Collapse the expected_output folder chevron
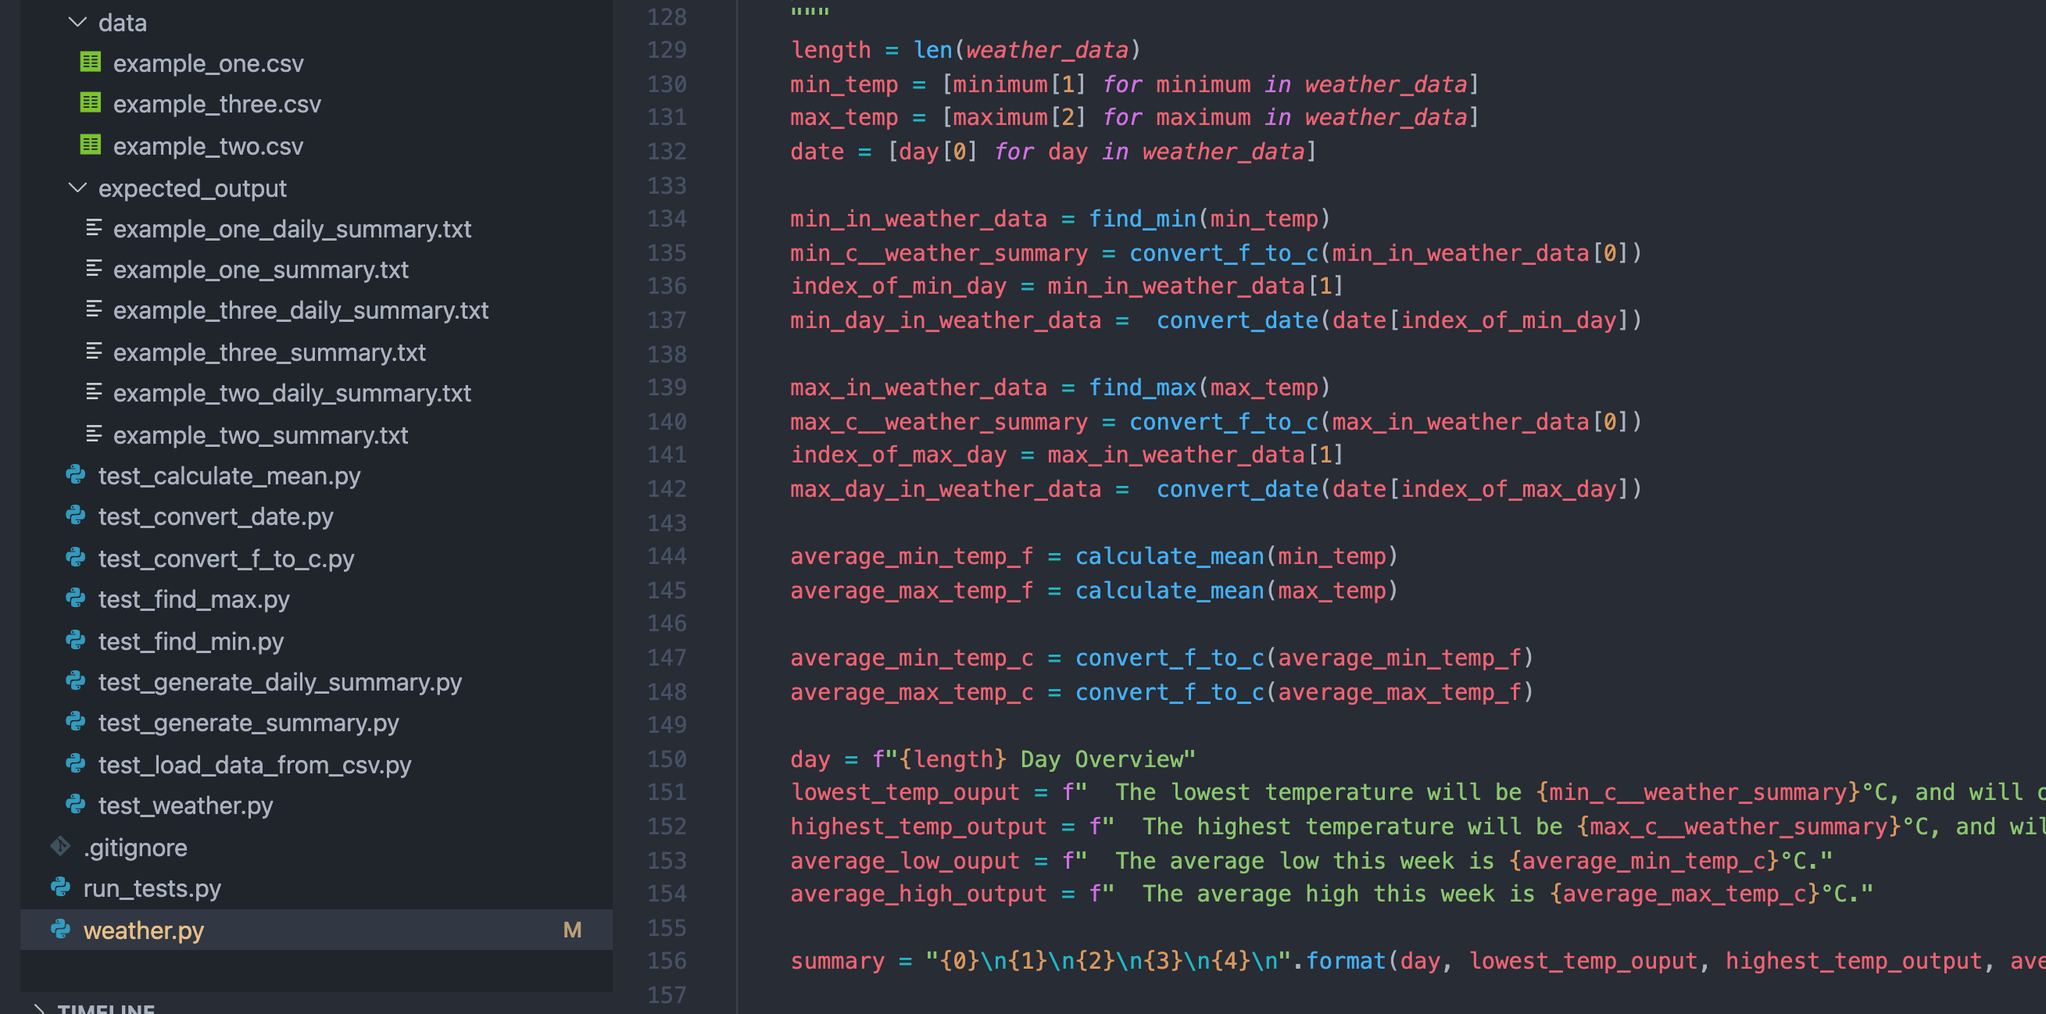 click(77, 187)
